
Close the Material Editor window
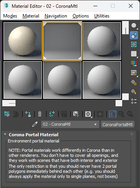(131, 6)
